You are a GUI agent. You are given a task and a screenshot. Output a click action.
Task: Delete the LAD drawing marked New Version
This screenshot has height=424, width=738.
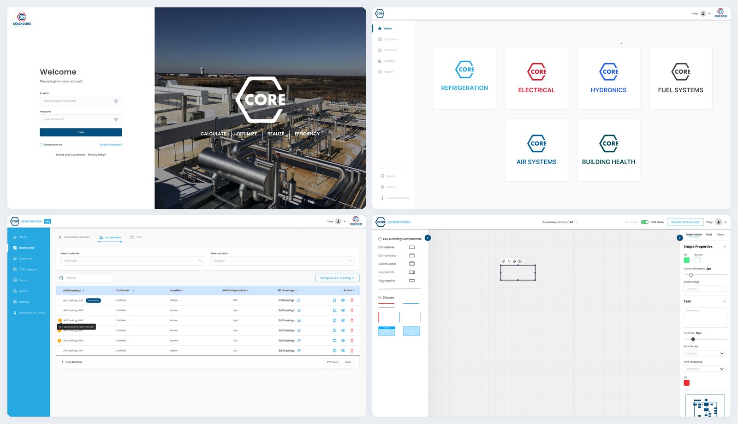point(352,300)
